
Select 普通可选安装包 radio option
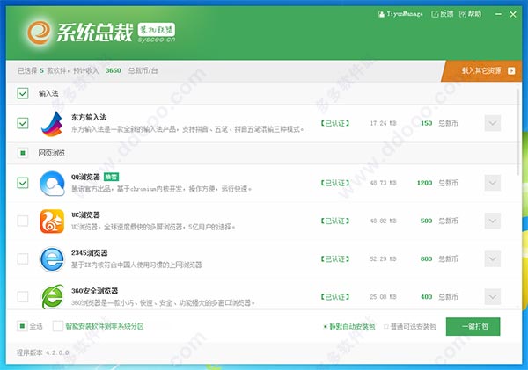pos(386,327)
